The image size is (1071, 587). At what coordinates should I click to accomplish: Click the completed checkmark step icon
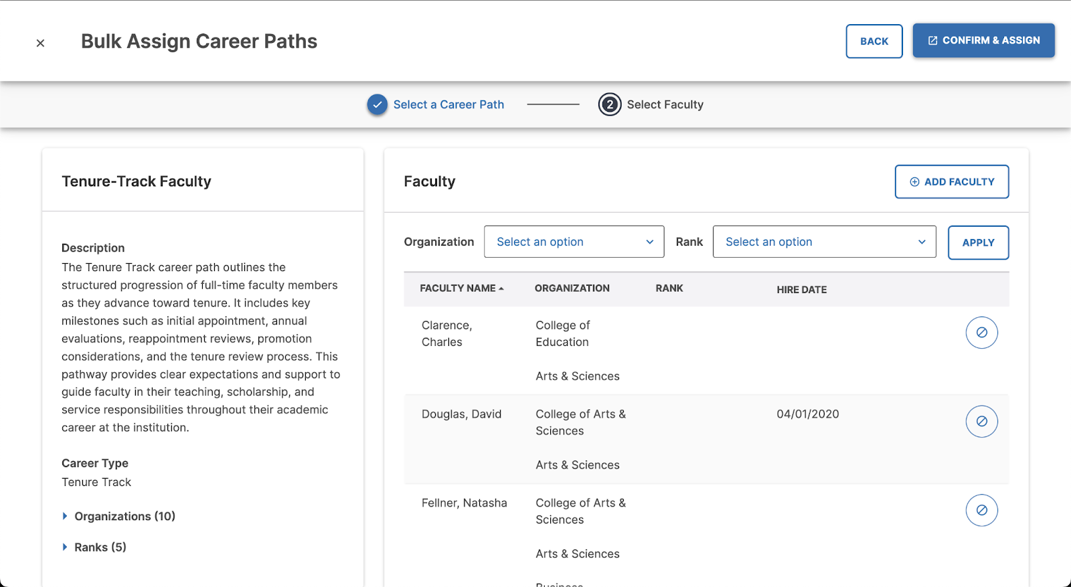coord(378,104)
